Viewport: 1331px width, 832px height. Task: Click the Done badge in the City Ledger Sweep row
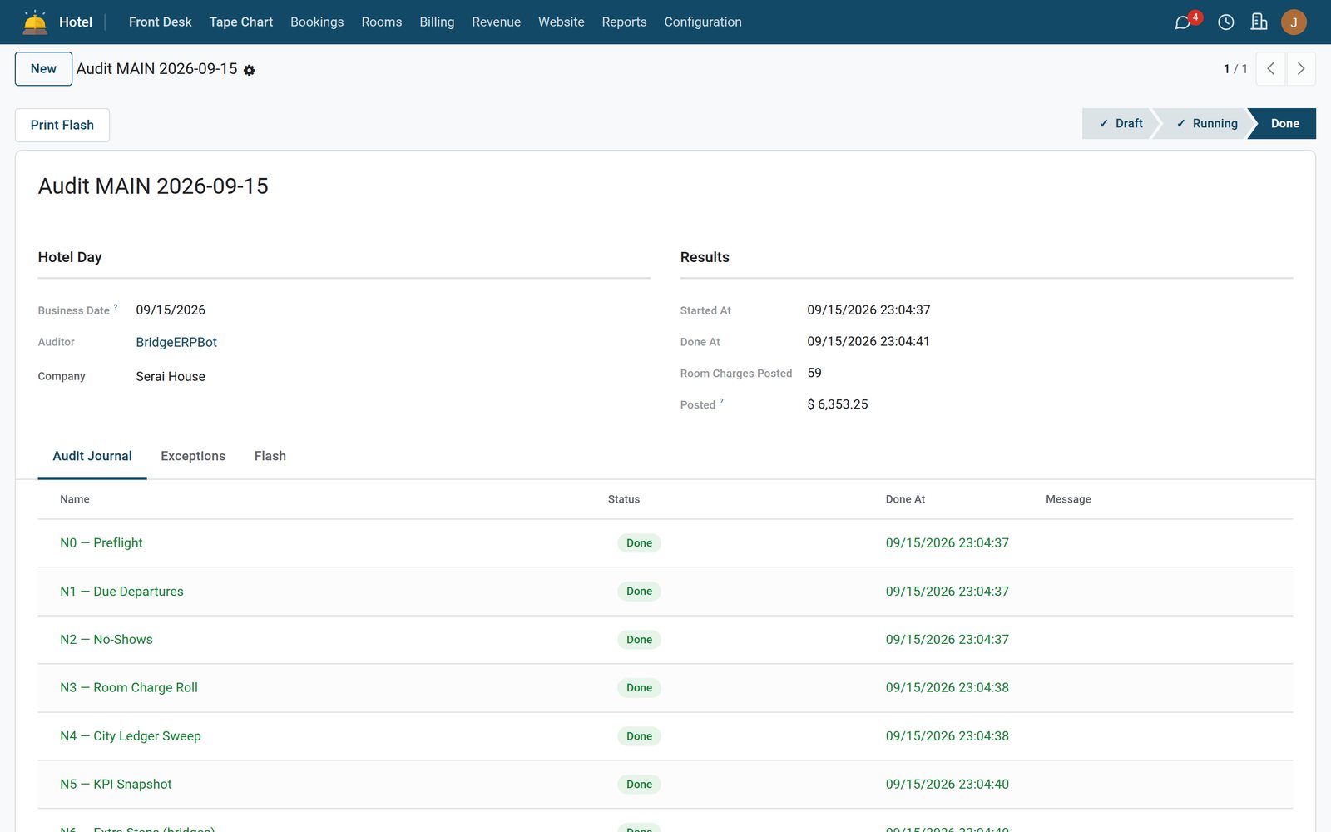[639, 736]
